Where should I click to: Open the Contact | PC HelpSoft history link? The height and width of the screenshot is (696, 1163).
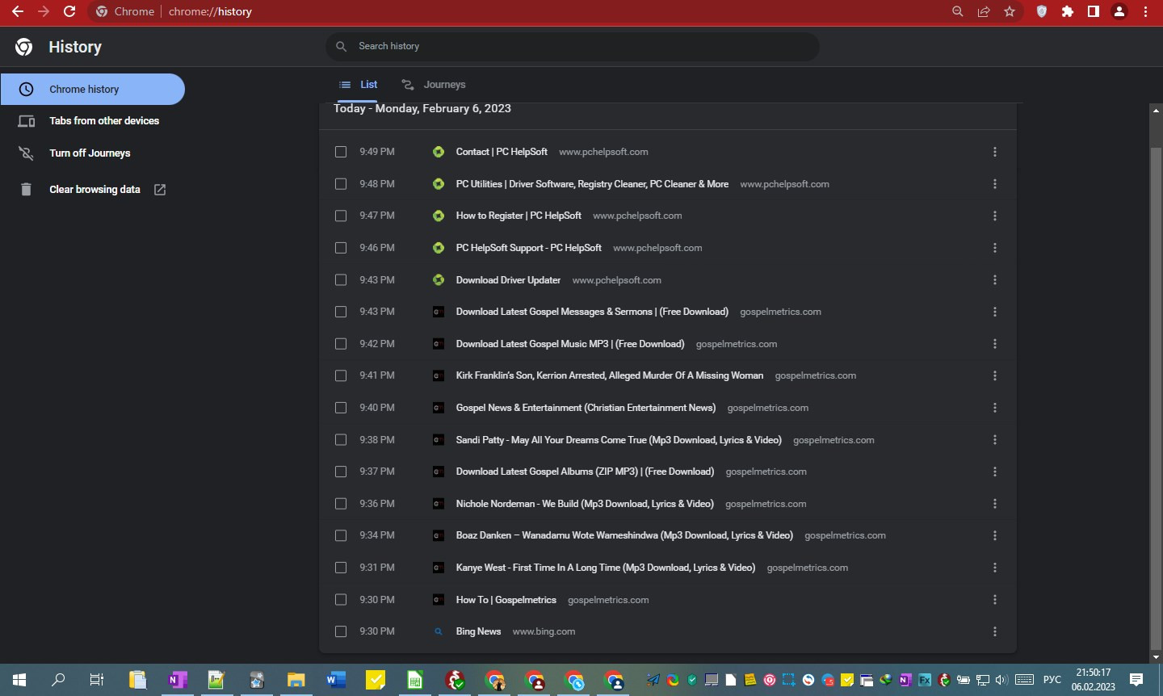(502, 152)
